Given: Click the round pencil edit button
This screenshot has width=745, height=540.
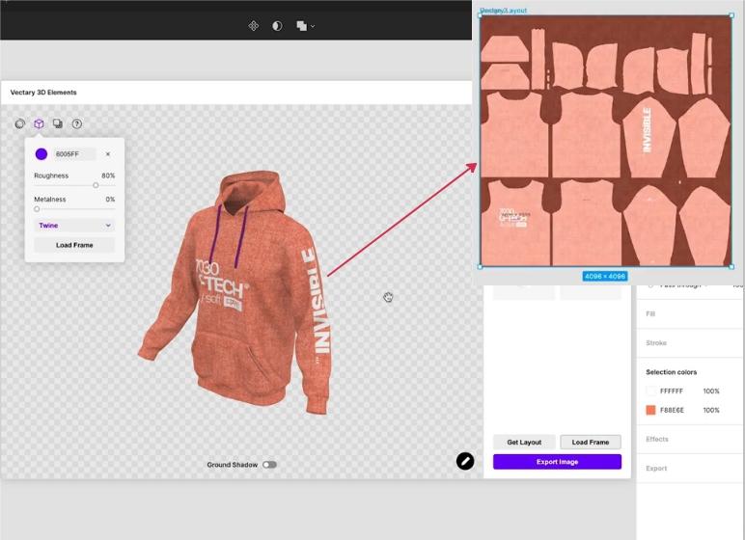Looking at the screenshot, I should 465,461.
